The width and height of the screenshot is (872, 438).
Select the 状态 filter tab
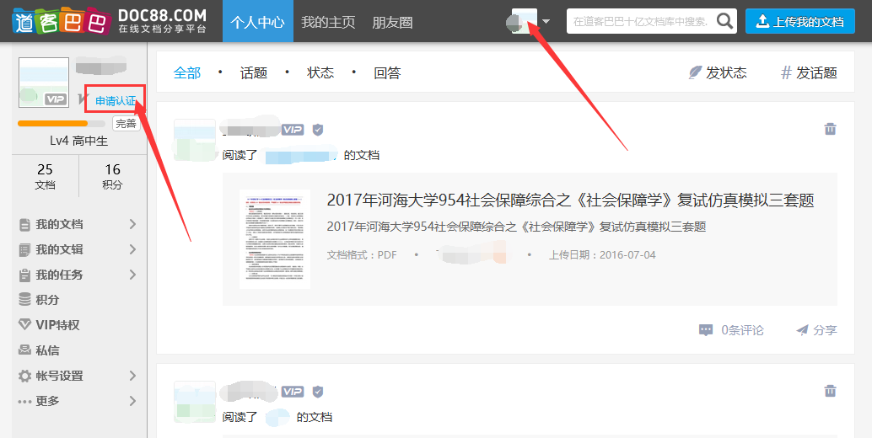point(320,72)
